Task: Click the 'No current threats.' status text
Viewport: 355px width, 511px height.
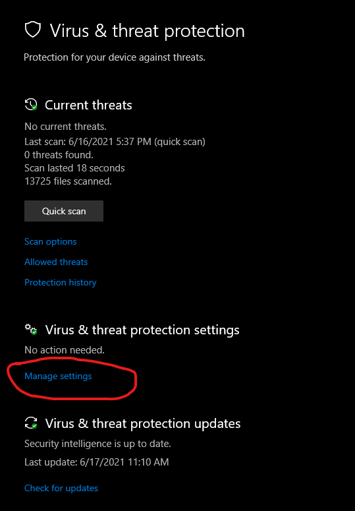Action: click(x=65, y=127)
